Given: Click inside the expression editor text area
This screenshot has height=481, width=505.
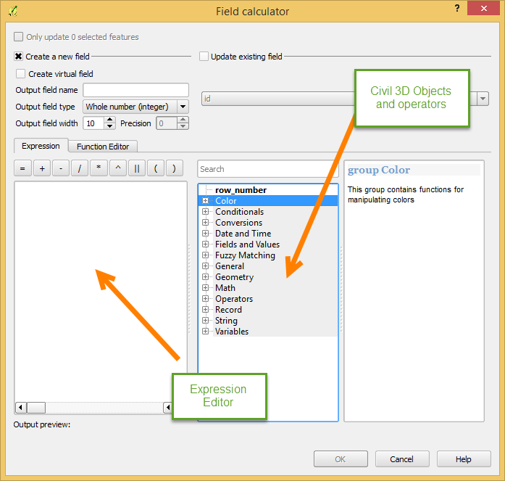Looking at the screenshot, I should point(101,290).
